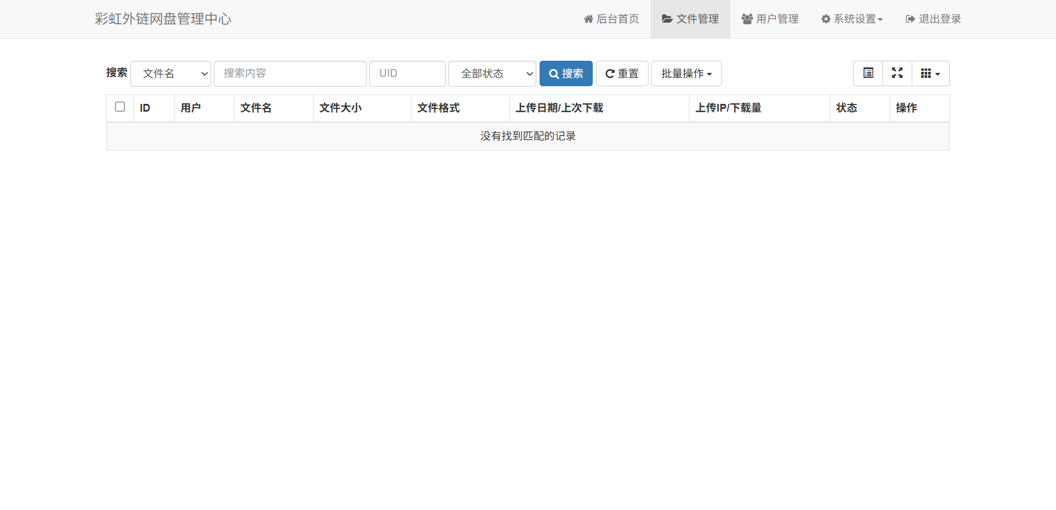Click the folder icon on 文件管理 tab

[x=667, y=18]
